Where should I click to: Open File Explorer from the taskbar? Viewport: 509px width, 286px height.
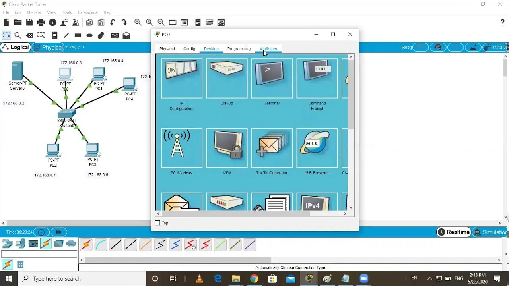click(x=236, y=279)
